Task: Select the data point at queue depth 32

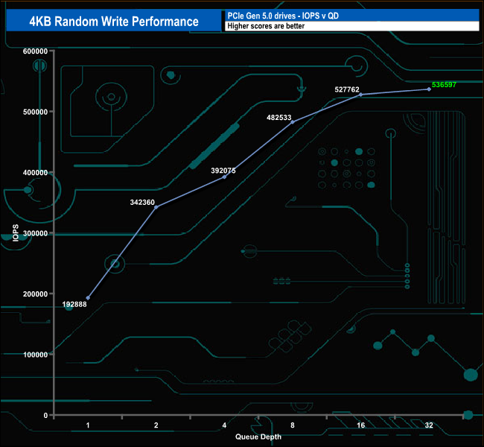Action: pyautogui.click(x=429, y=89)
